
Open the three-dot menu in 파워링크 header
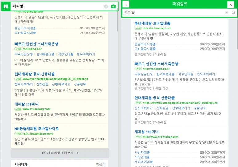[x=126, y=4]
